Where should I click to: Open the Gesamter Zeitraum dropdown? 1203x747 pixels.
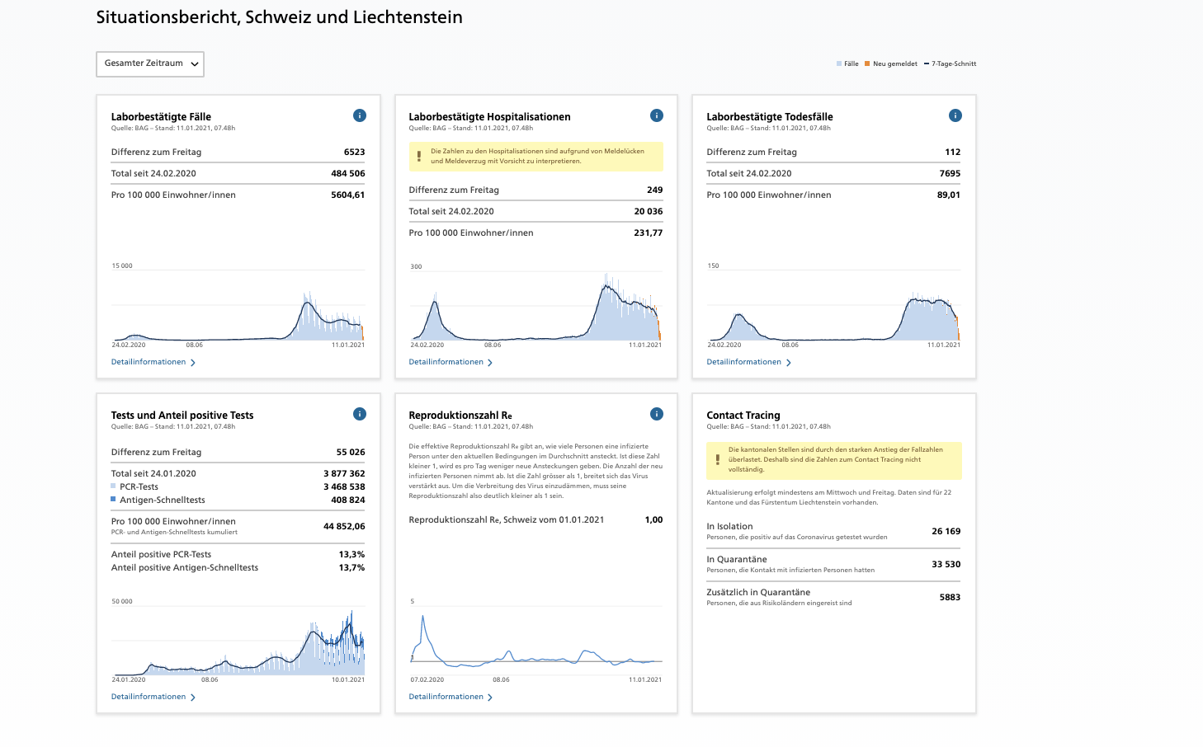[x=150, y=63]
